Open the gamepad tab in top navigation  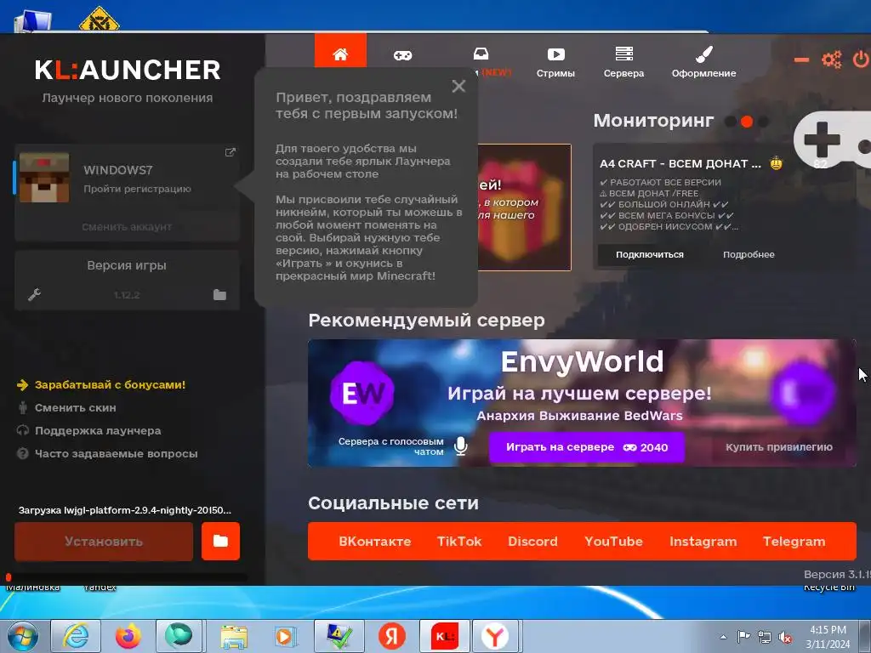[402, 55]
